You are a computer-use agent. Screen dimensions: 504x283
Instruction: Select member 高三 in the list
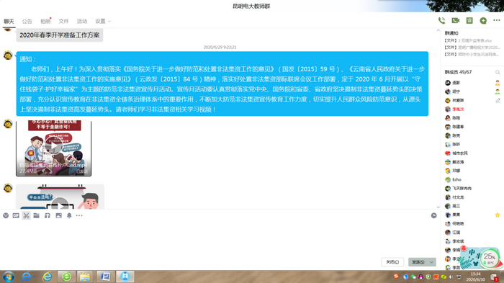pos(452,206)
